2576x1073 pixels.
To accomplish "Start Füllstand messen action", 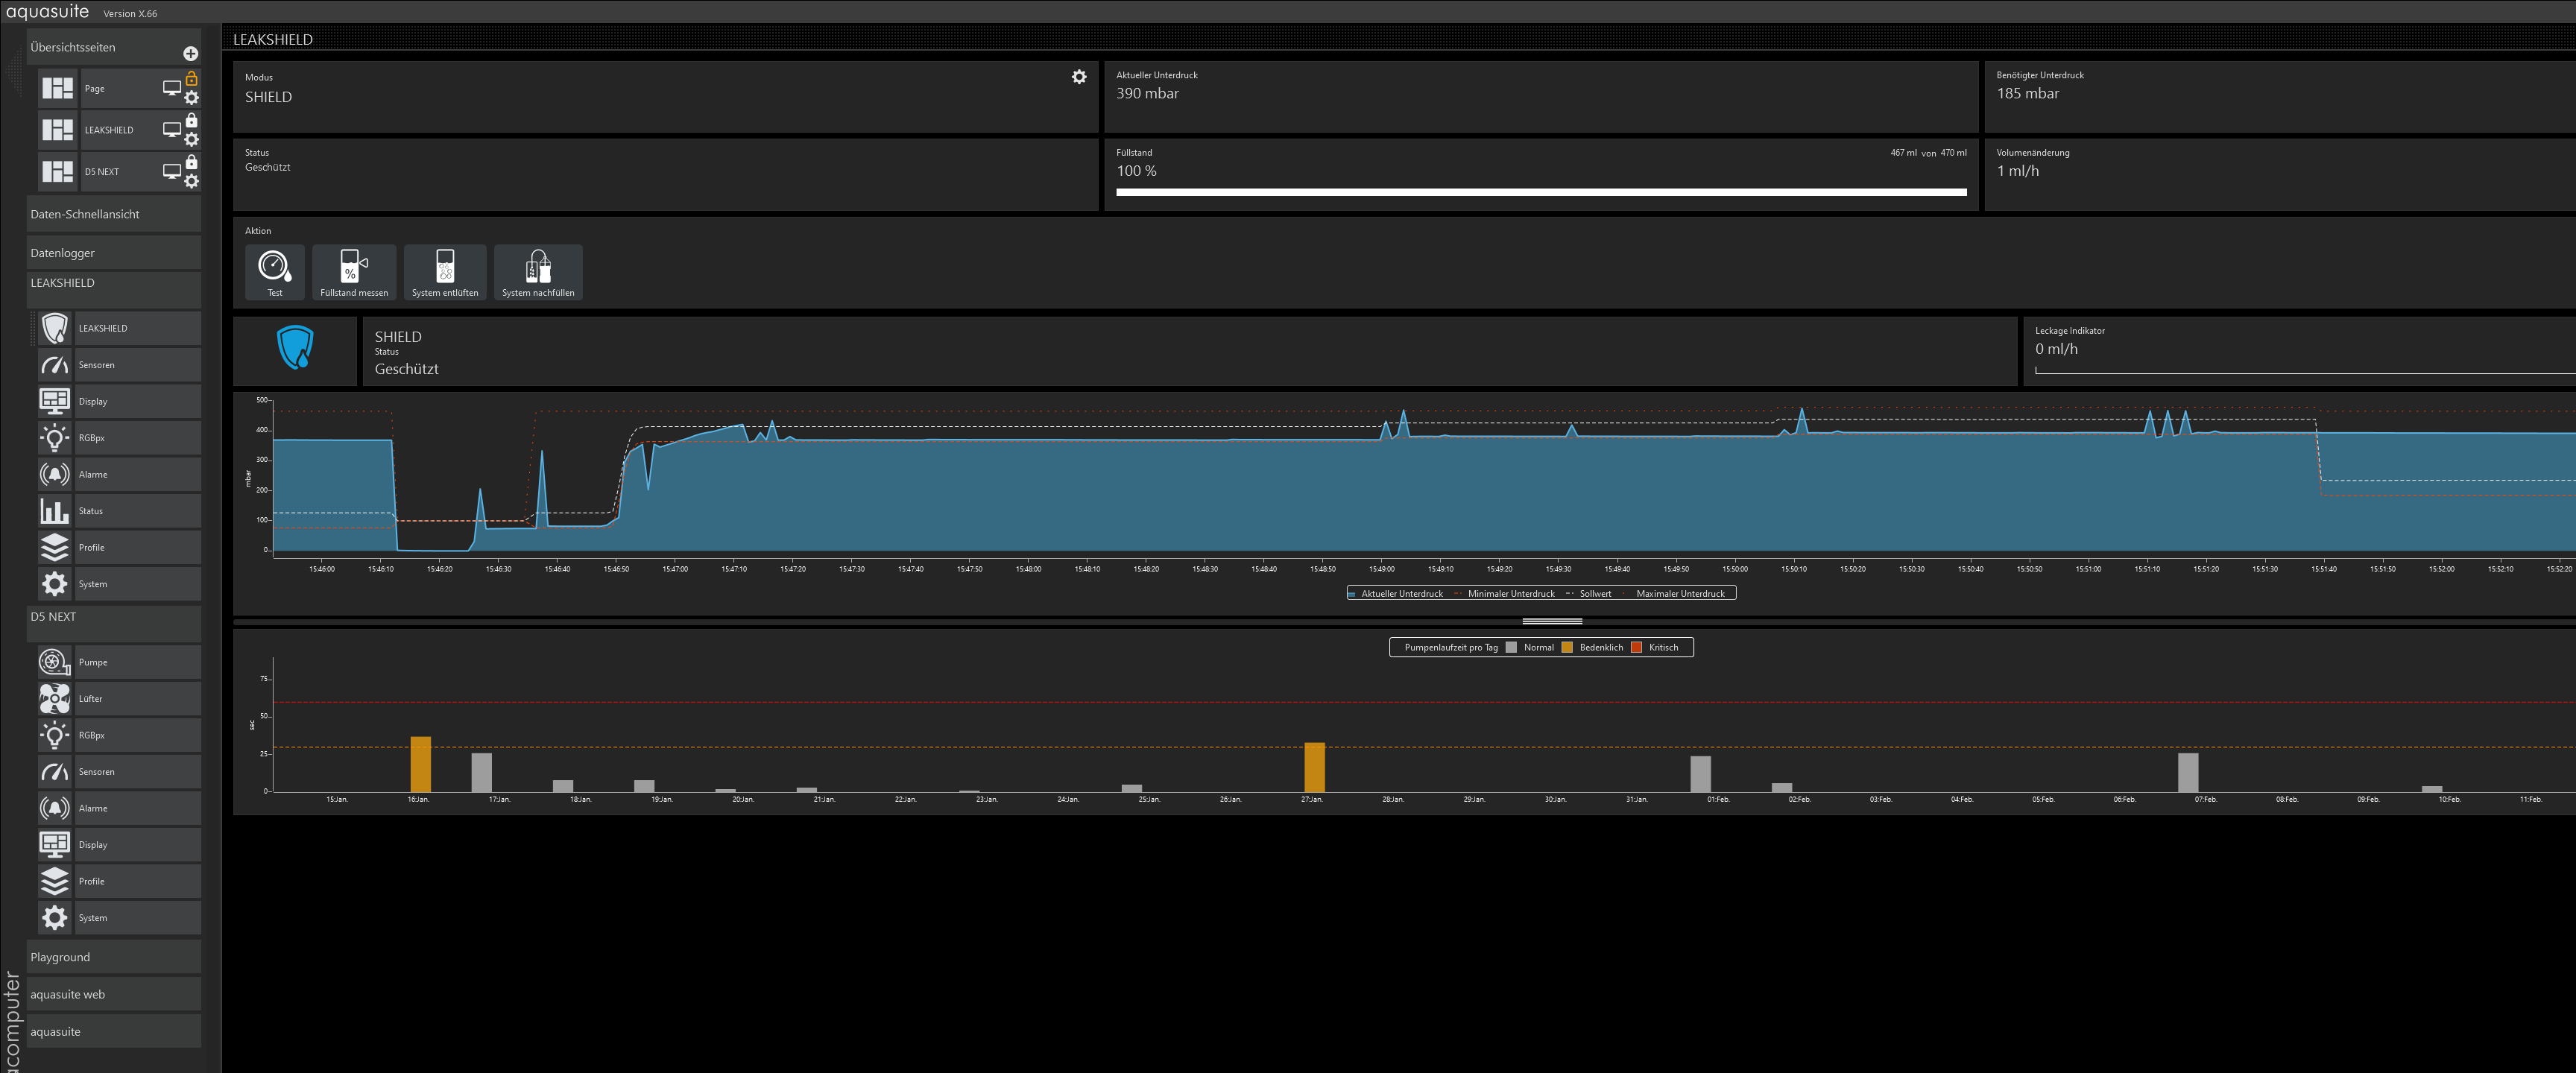I will click(353, 267).
